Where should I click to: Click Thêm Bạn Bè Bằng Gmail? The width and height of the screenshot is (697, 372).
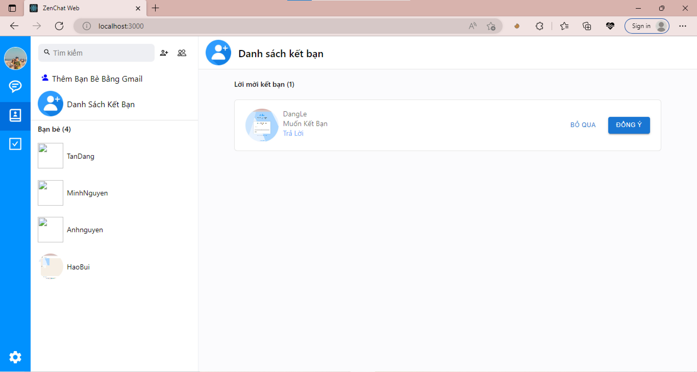pyautogui.click(x=97, y=79)
